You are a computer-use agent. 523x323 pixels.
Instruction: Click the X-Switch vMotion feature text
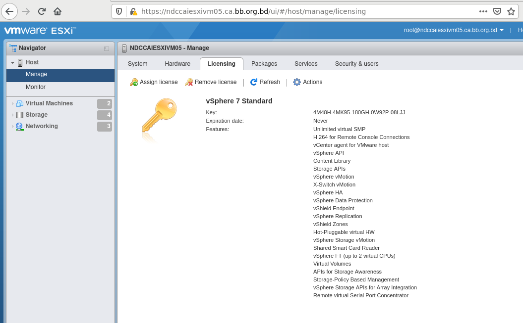tap(334, 185)
